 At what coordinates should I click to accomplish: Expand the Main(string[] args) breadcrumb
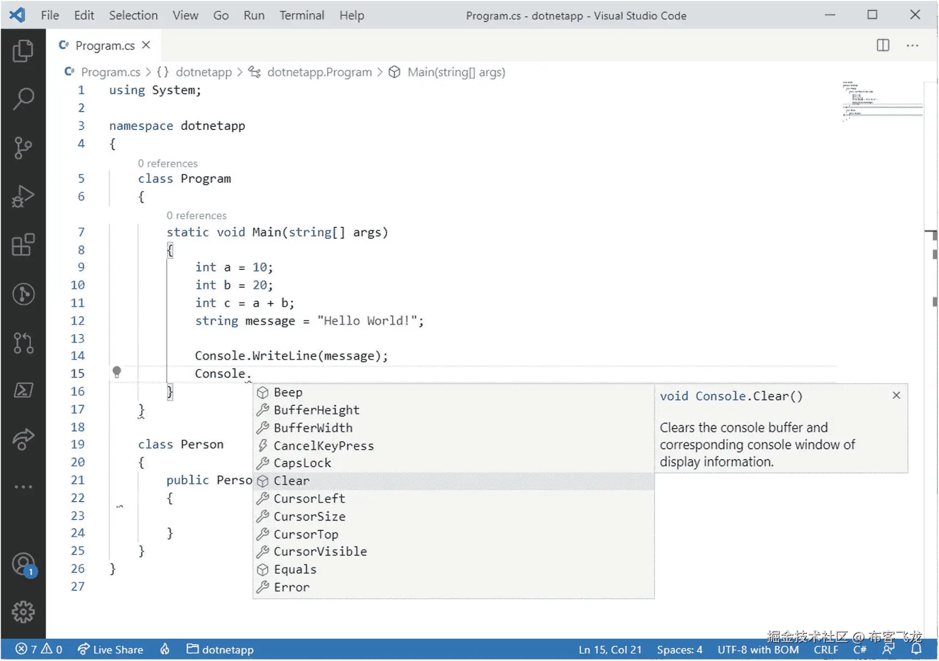coord(456,72)
